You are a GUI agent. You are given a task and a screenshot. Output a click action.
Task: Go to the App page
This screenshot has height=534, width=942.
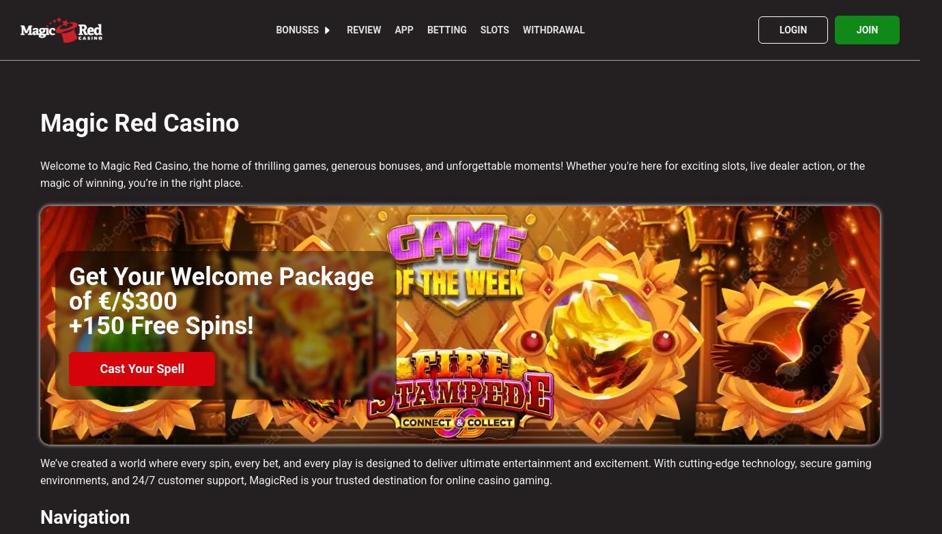pos(404,30)
